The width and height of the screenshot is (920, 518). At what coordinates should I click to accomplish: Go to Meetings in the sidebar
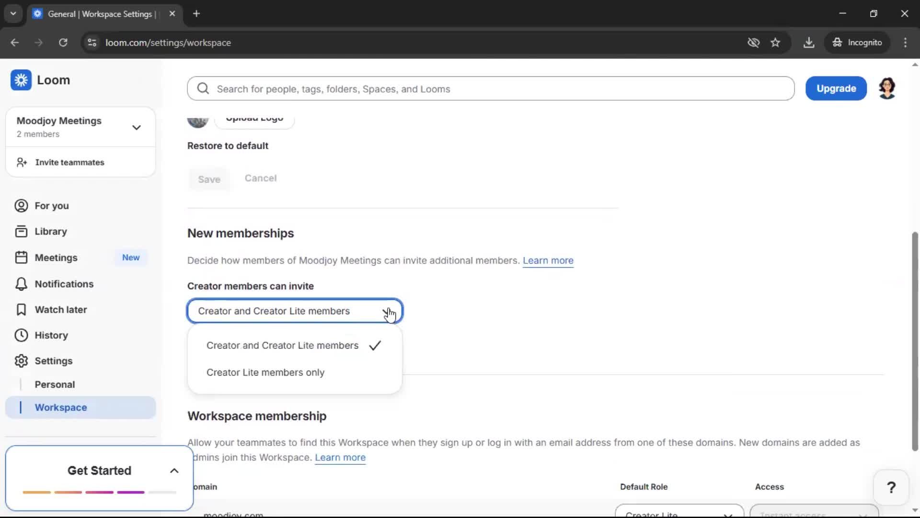point(56,258)
